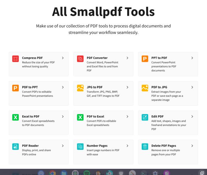The height and width of the screenshot is (175, 207).
Task: Open Spotify from the shelf
Action: 87,173
